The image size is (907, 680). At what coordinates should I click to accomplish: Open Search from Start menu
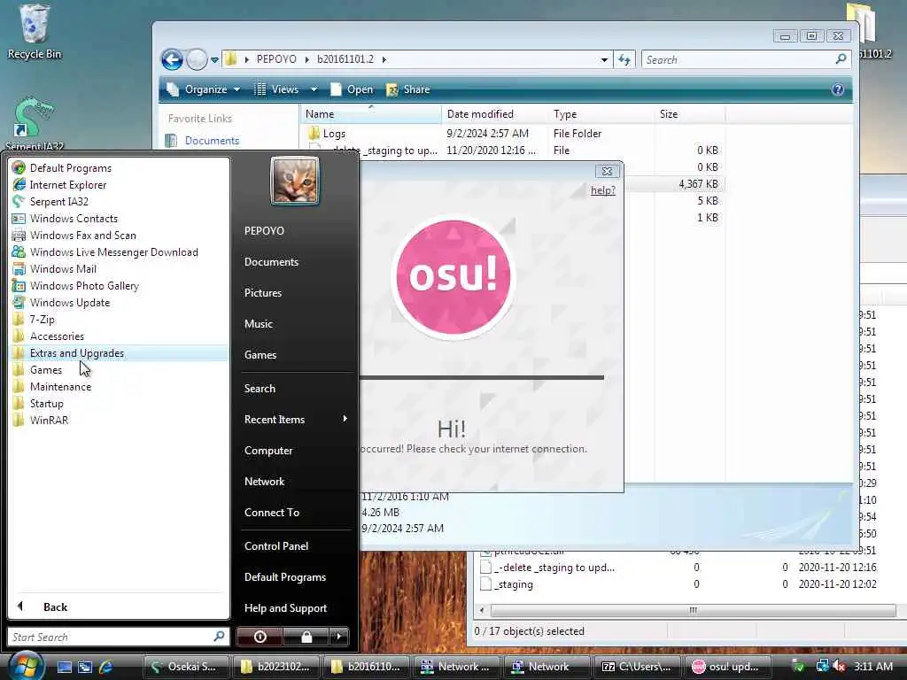coord(260,389)
